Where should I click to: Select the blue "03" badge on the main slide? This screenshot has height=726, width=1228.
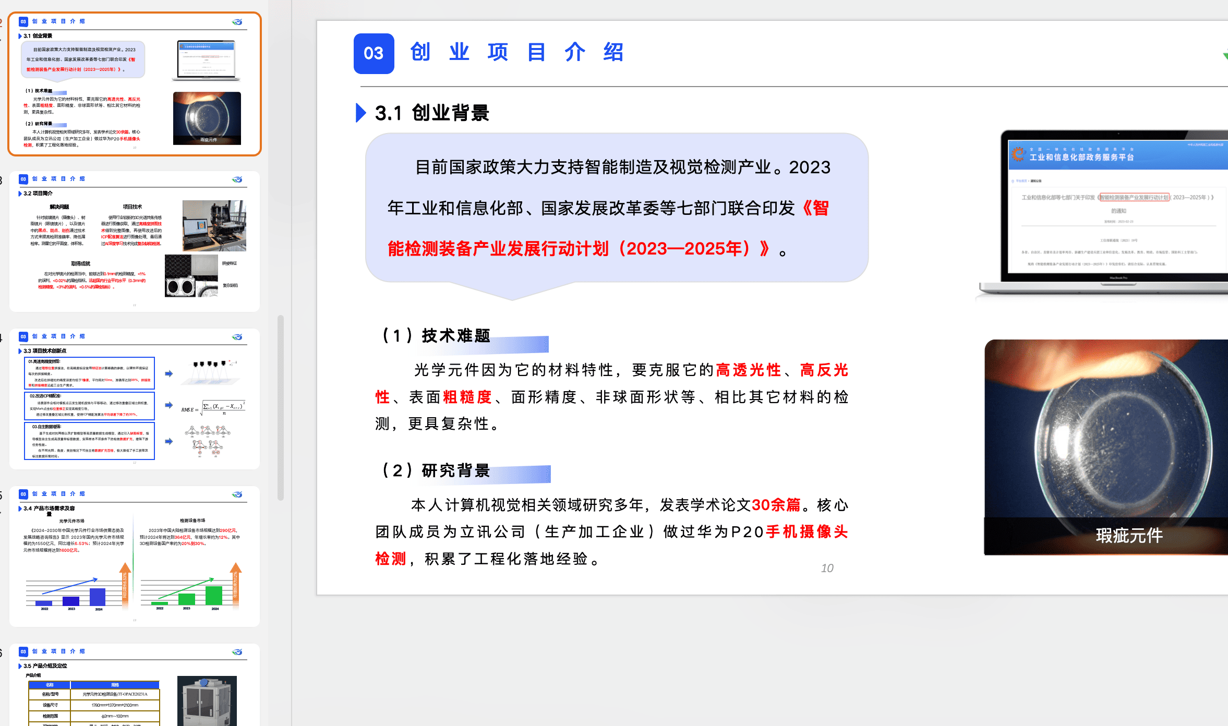(374, 53)
